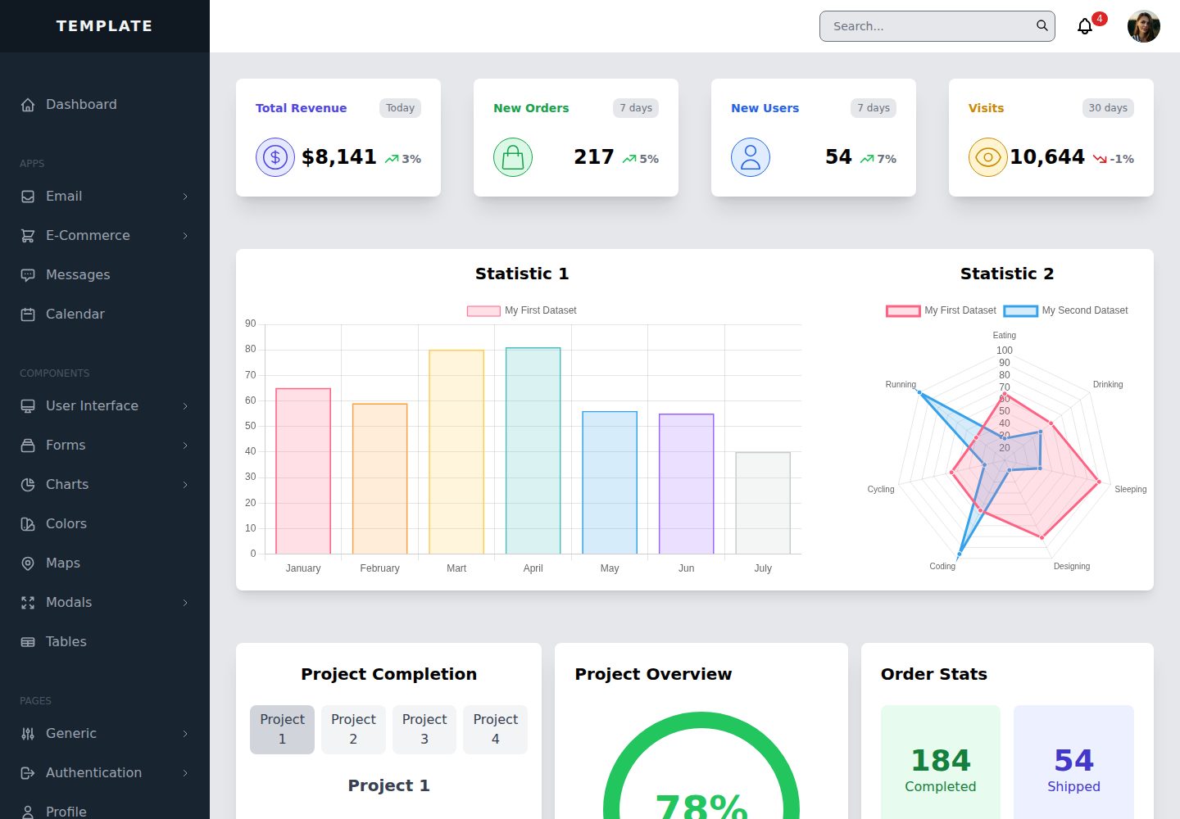Toggle My First Dataset legend in Statistic 1
1180x819 pixels.
[x=522, y=310]
